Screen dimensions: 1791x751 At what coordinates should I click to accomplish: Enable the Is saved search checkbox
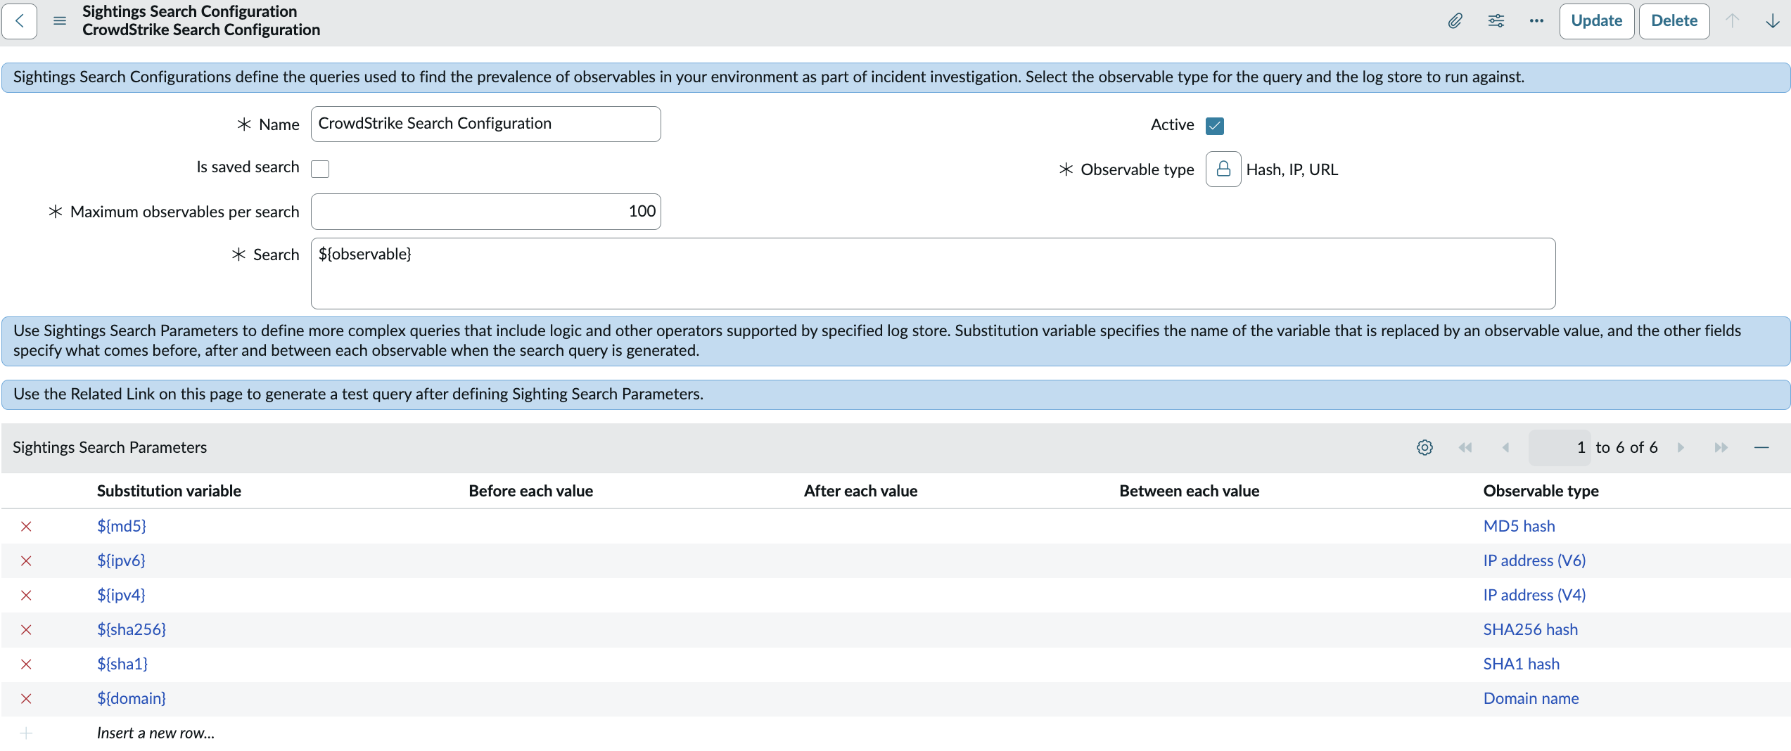click(x=320, y=169)
